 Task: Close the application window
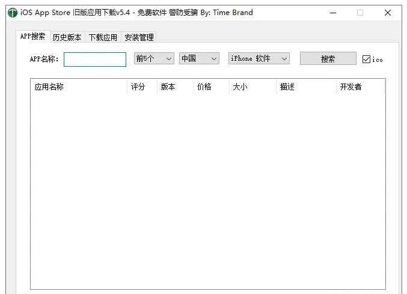point(388,13)
